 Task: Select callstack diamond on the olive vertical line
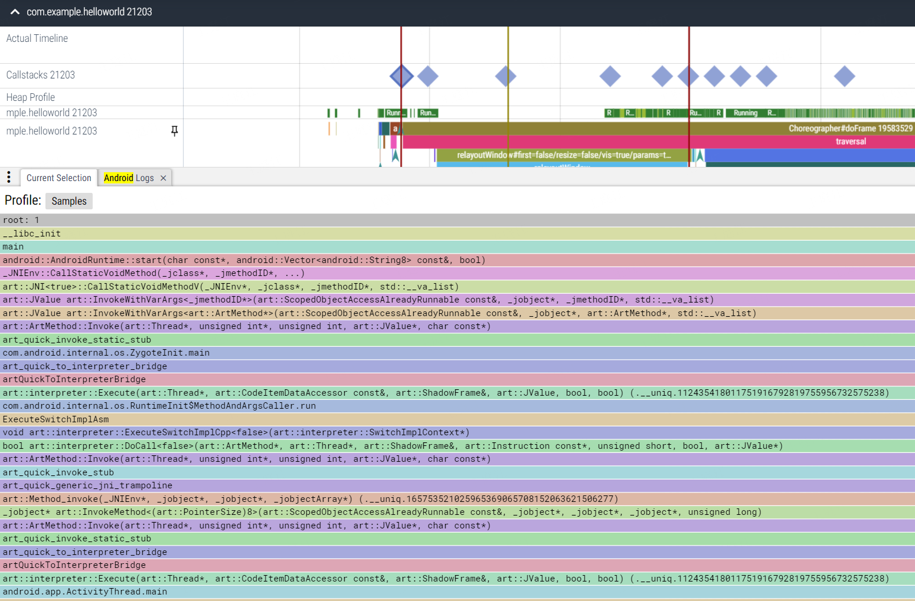click(506, 76)
